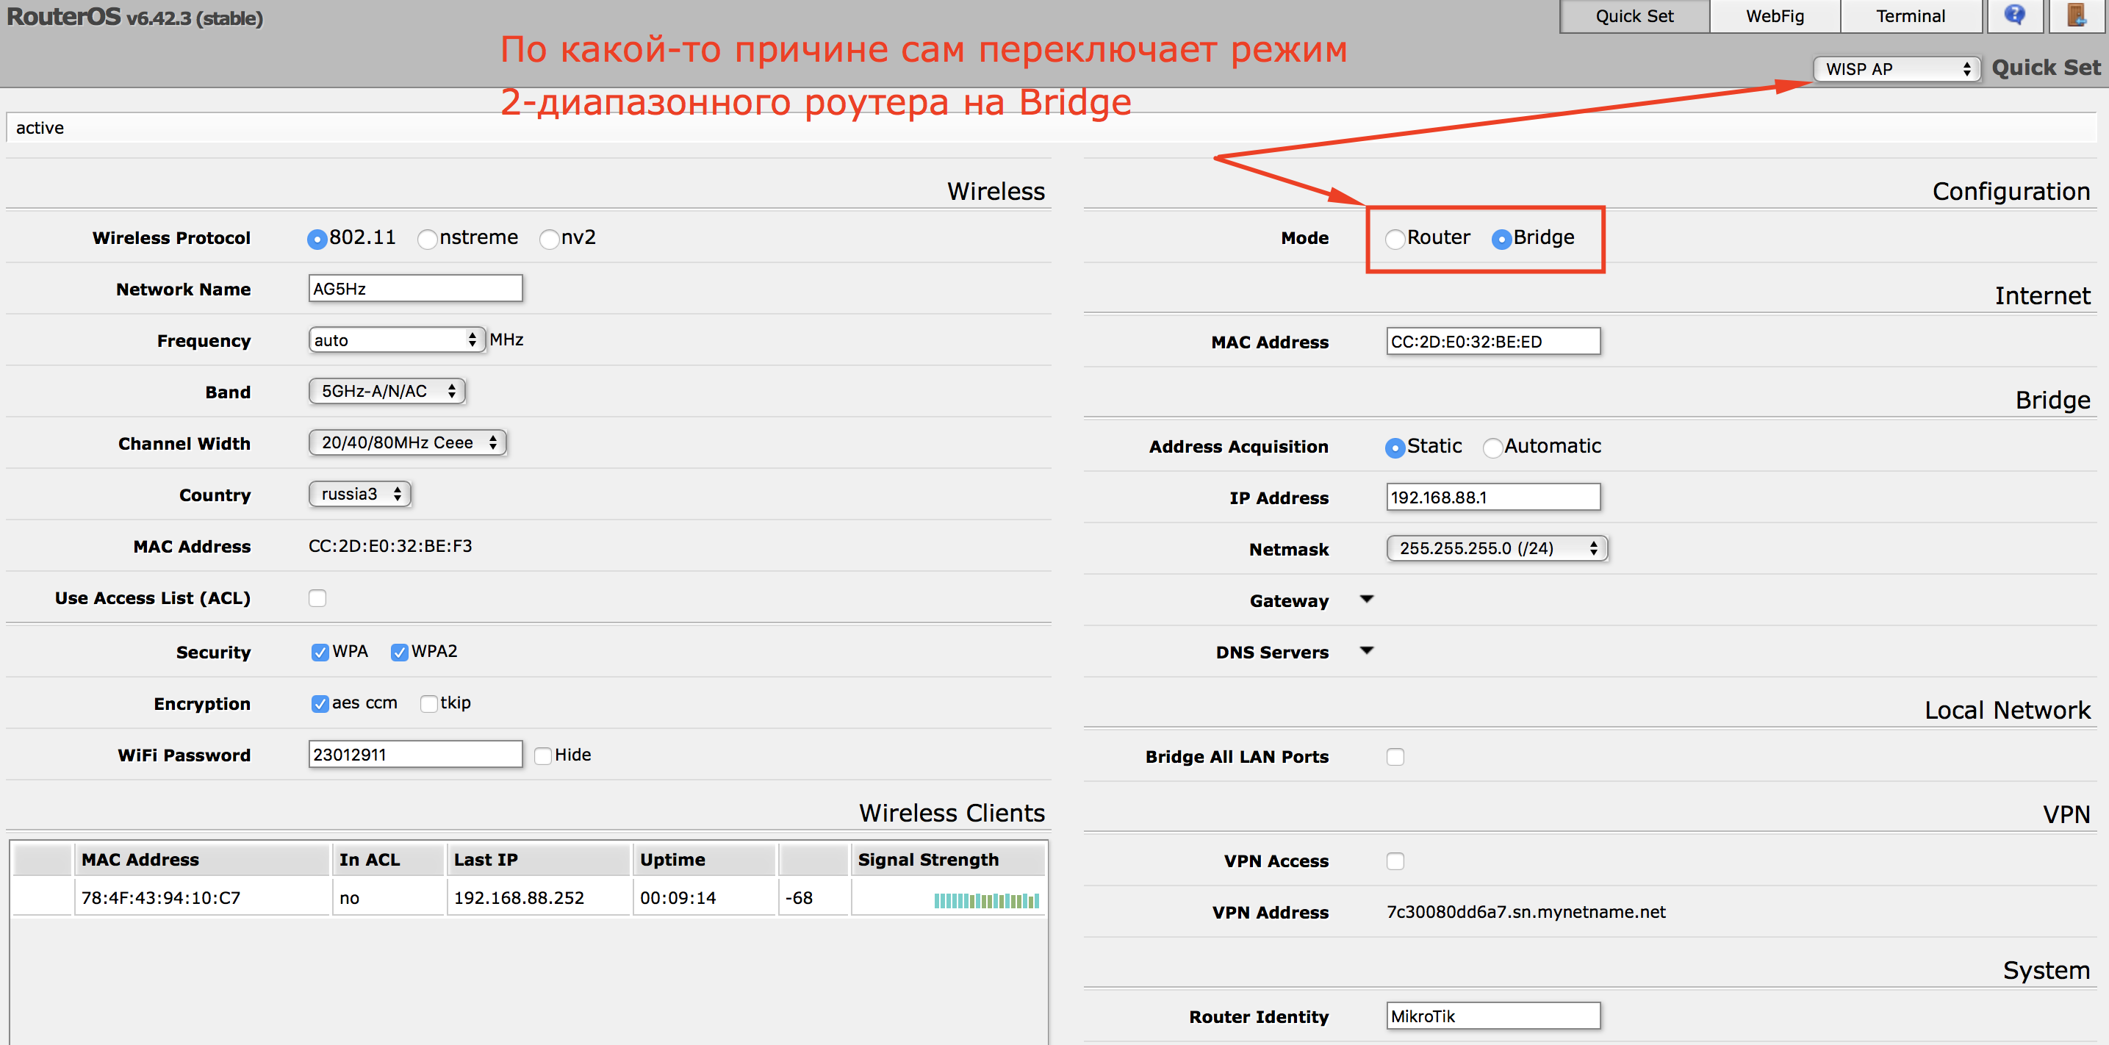This screenshot has height=1045, width=2109.
Task: Toggle WPA2 security checkbox
Action: point(400,653)
